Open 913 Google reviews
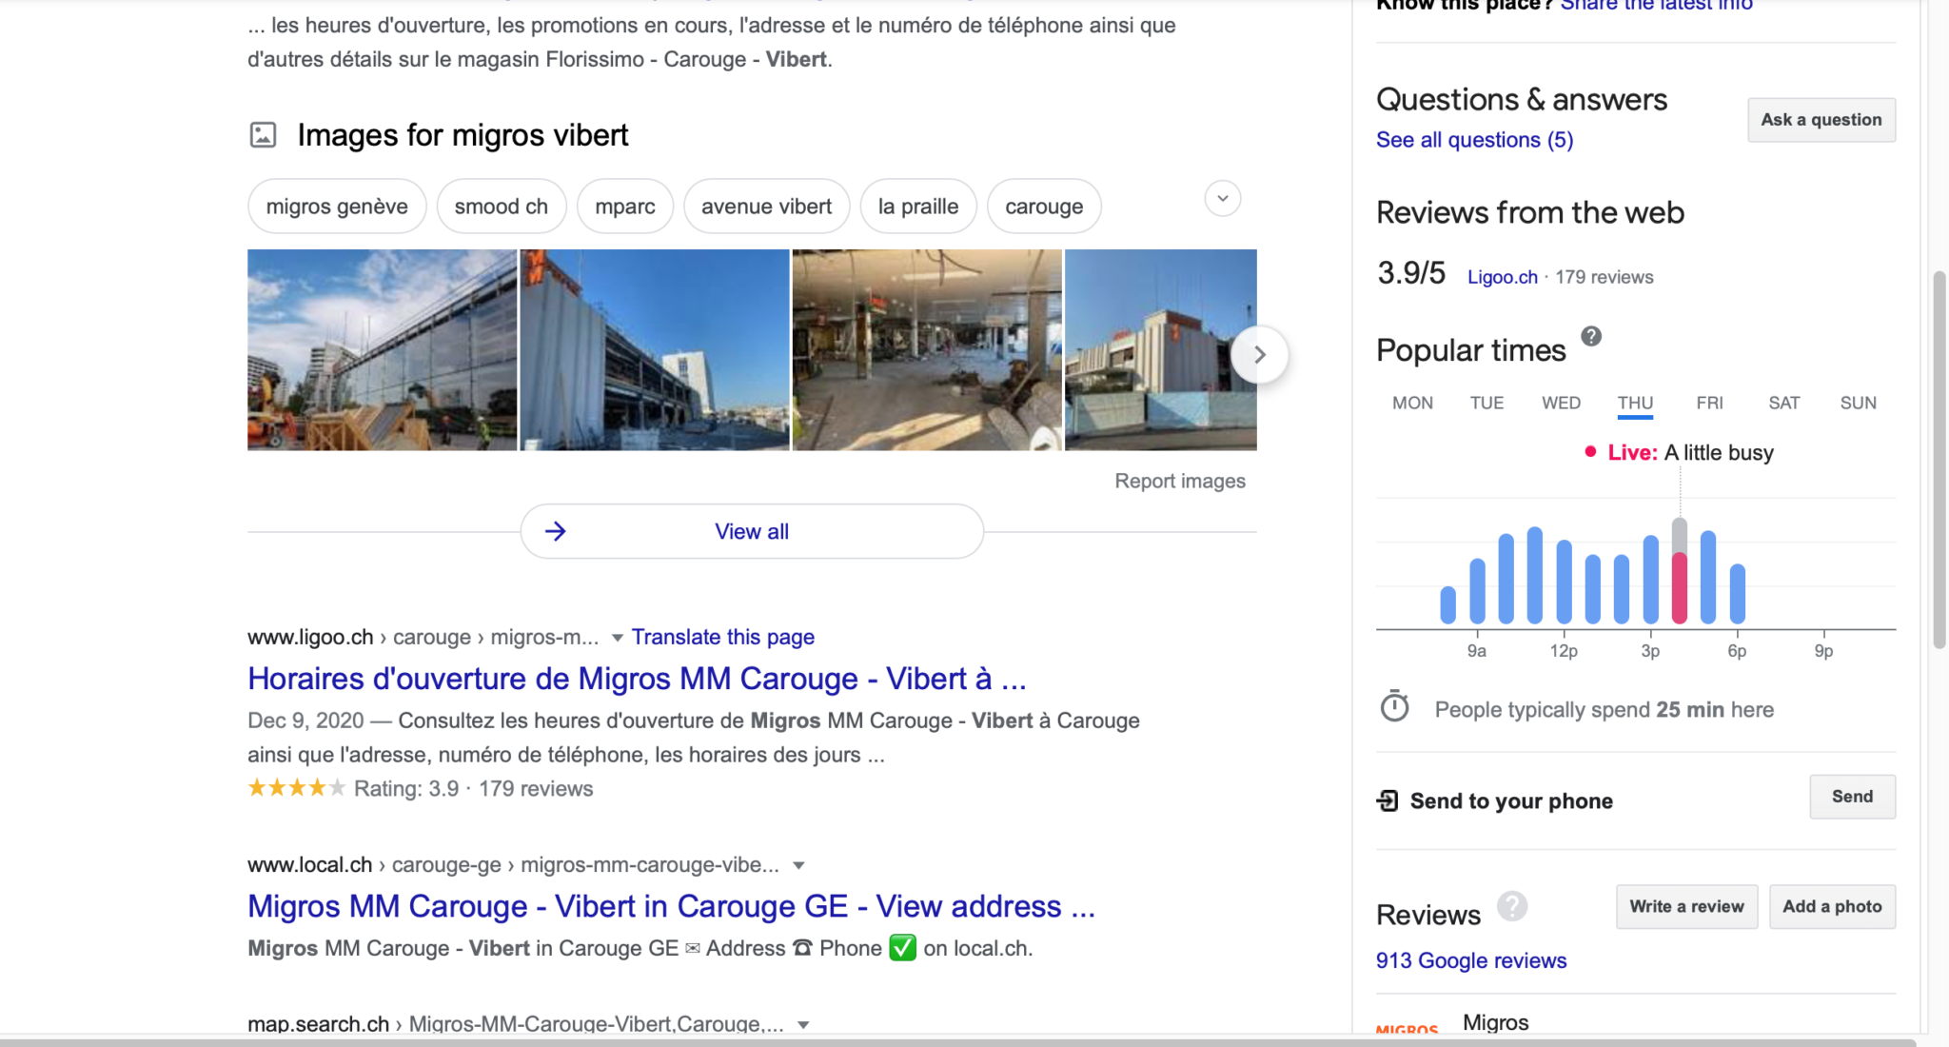1949x1047 pixels. pos(1470,960)
